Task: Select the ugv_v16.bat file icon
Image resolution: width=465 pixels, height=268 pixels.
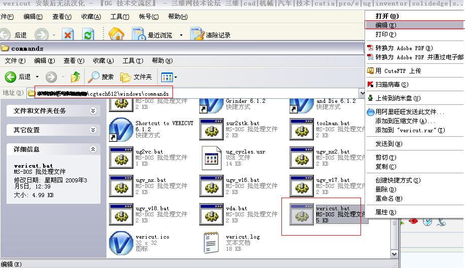Action: coord(211,186)
